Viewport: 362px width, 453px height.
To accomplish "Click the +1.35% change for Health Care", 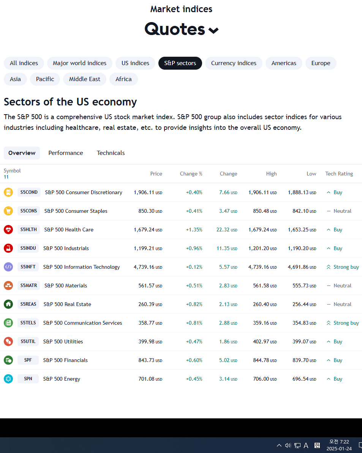I will coord(194,230).
